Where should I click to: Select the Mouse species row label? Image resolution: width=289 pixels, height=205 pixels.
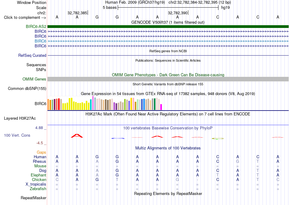click(x=40, y=166)
